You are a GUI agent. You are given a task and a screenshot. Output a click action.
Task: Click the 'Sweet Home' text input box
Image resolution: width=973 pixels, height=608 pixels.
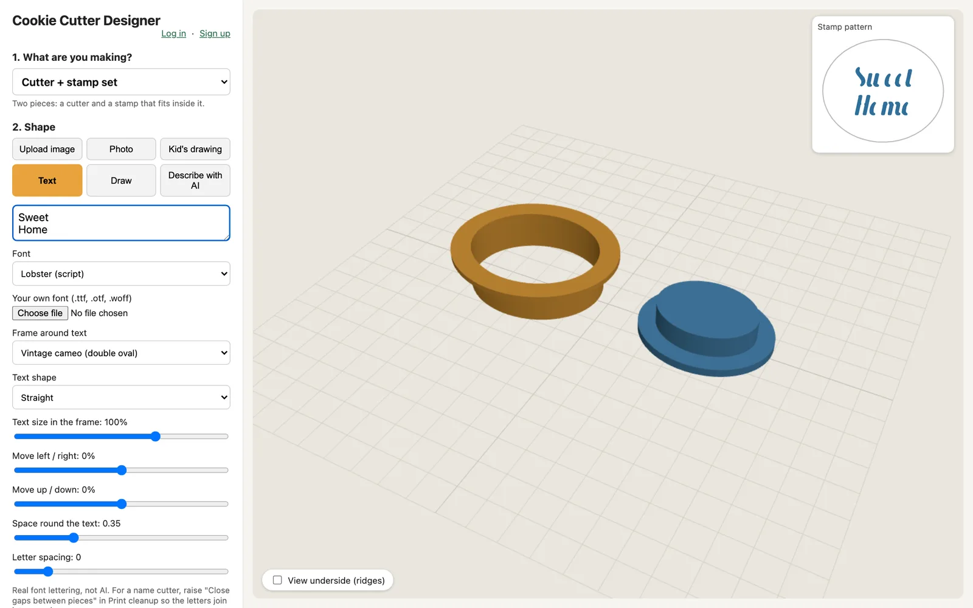(121, 223)
